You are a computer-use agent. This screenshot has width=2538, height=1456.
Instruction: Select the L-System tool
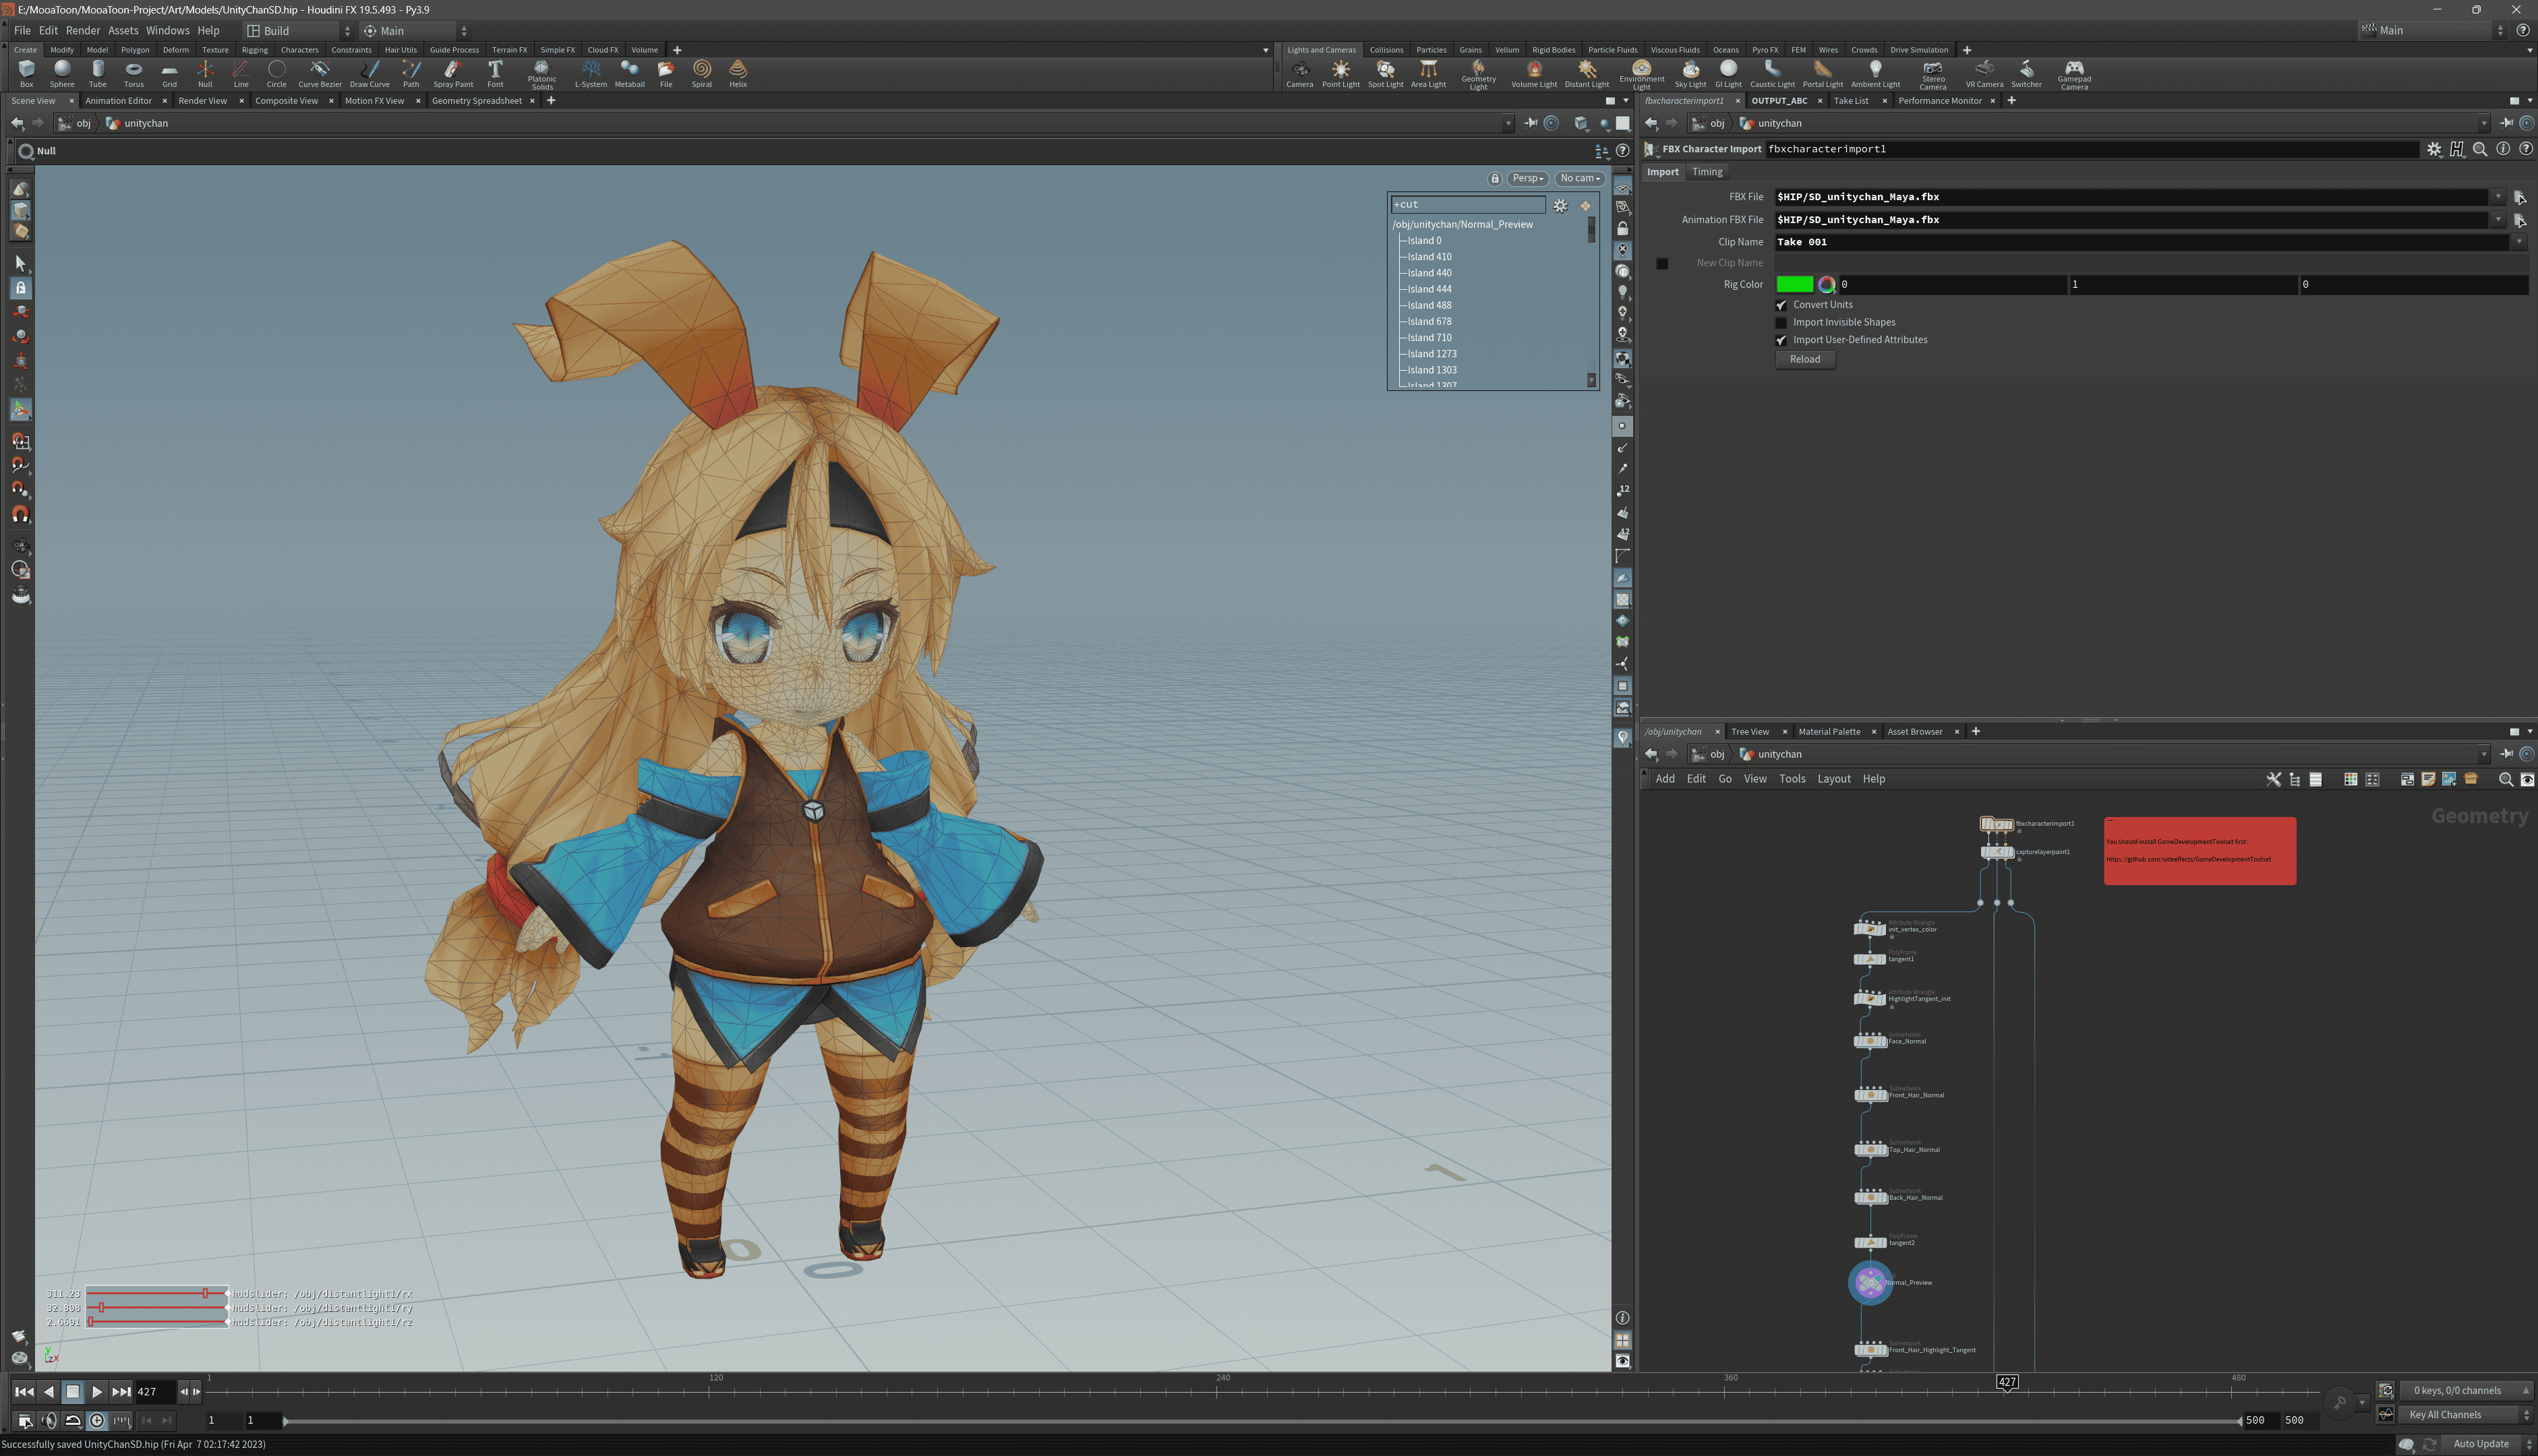tap(591, 73)
